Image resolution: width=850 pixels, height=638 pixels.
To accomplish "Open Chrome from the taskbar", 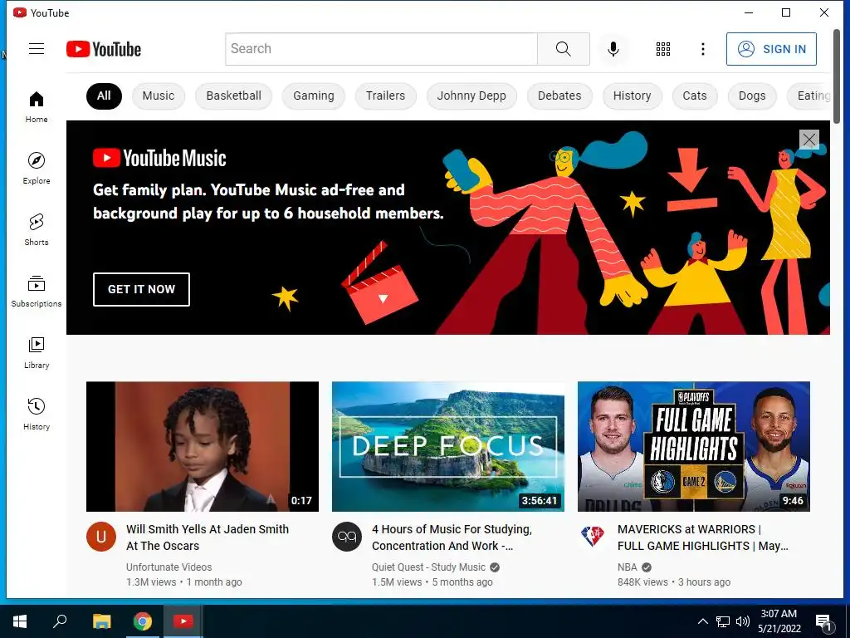I will [x=143, y=621].
